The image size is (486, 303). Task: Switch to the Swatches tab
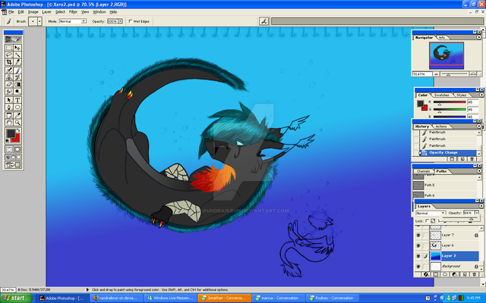441,95
